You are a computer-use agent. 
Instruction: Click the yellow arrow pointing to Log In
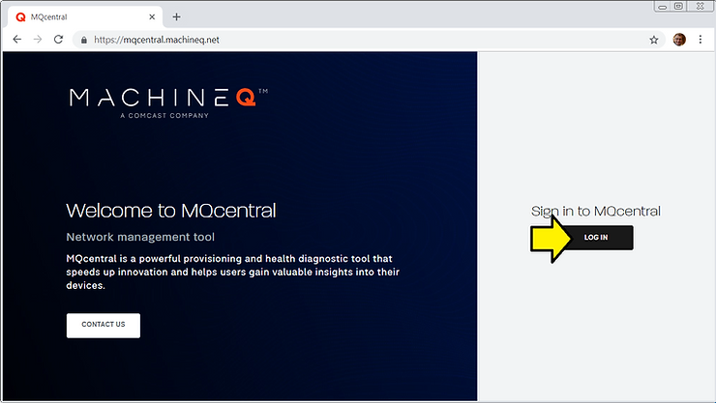tap(552, 238)
